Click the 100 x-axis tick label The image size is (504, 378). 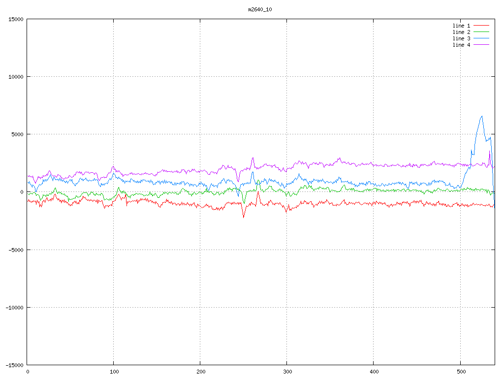114,372
